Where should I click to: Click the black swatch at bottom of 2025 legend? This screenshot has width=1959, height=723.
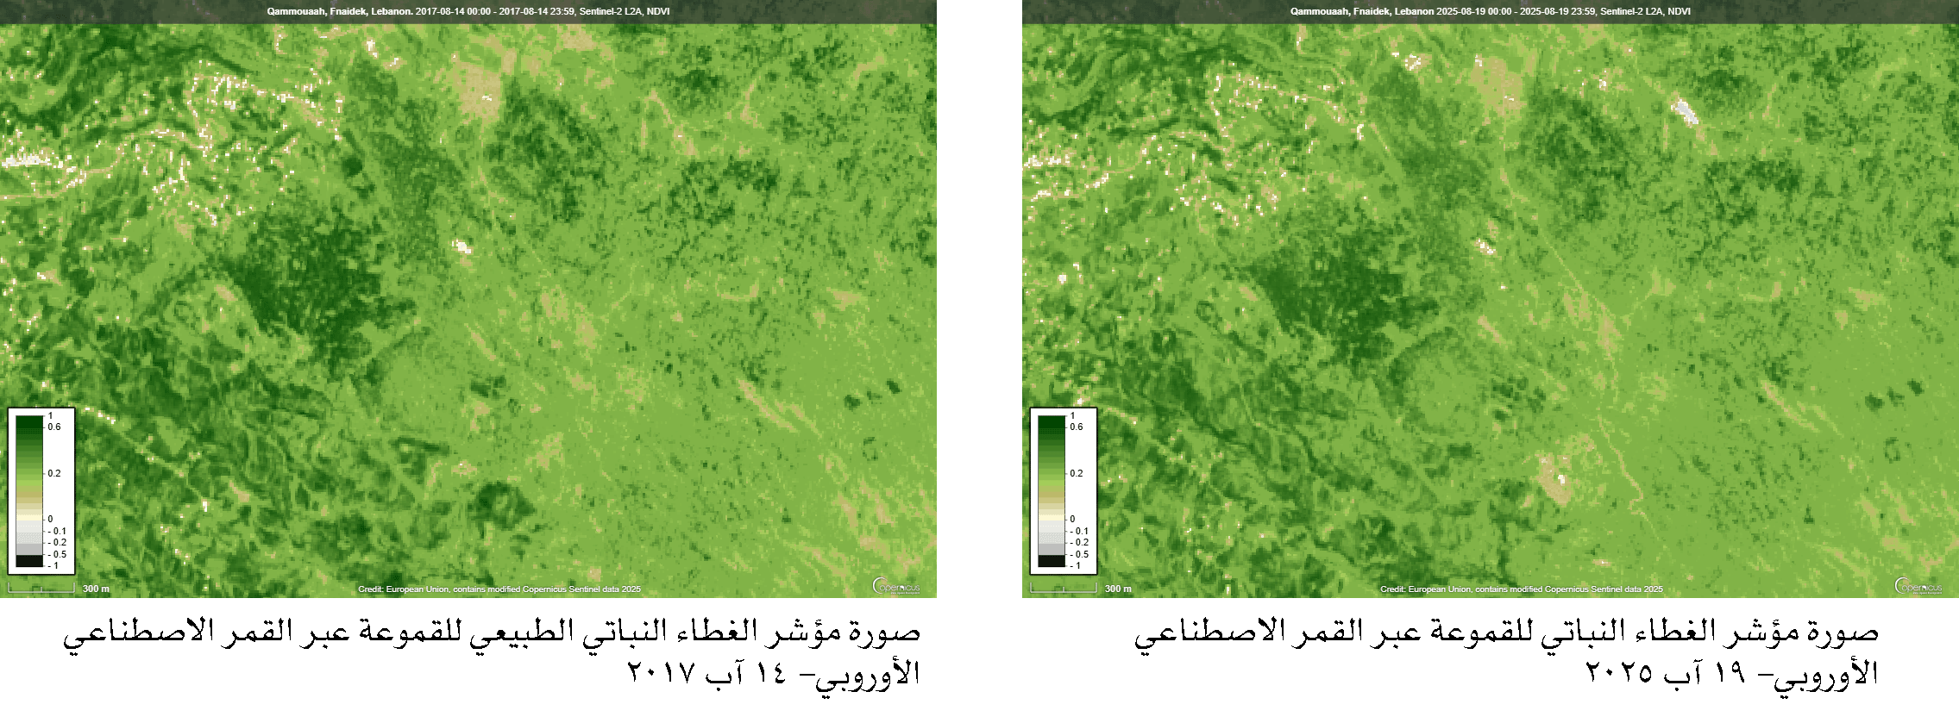coord(1052,561)
